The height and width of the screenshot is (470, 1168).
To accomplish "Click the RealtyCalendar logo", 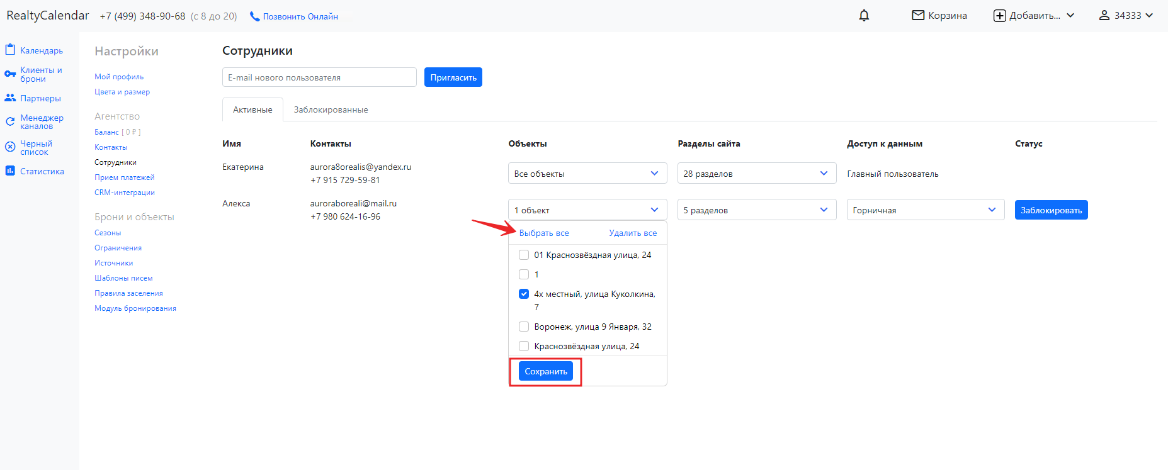I will click(48, 15).
